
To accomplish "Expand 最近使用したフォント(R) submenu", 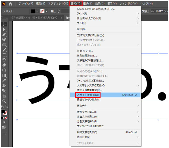I will [105, 18].
